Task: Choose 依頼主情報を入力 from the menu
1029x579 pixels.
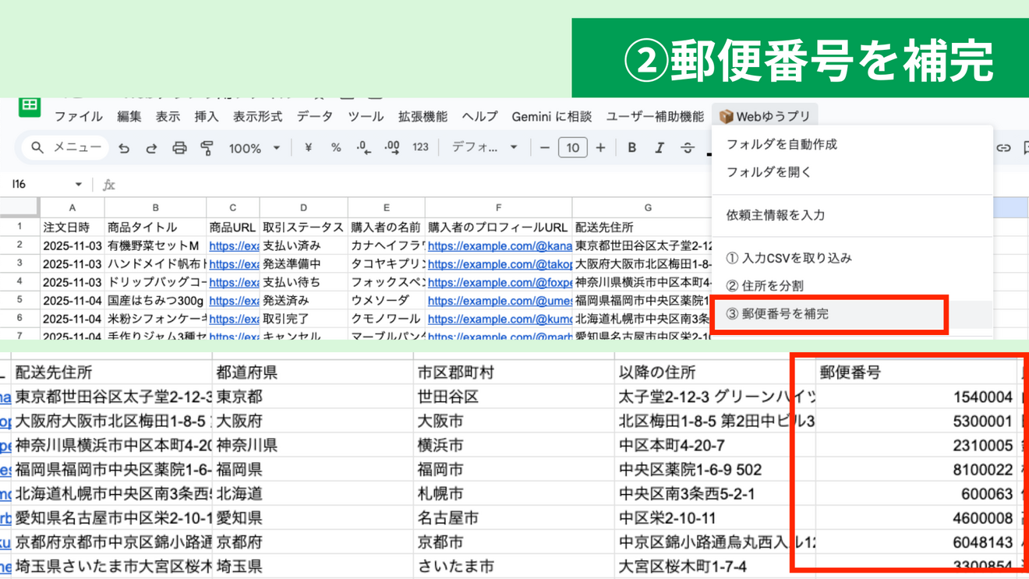Action: (x=853, y=215)
